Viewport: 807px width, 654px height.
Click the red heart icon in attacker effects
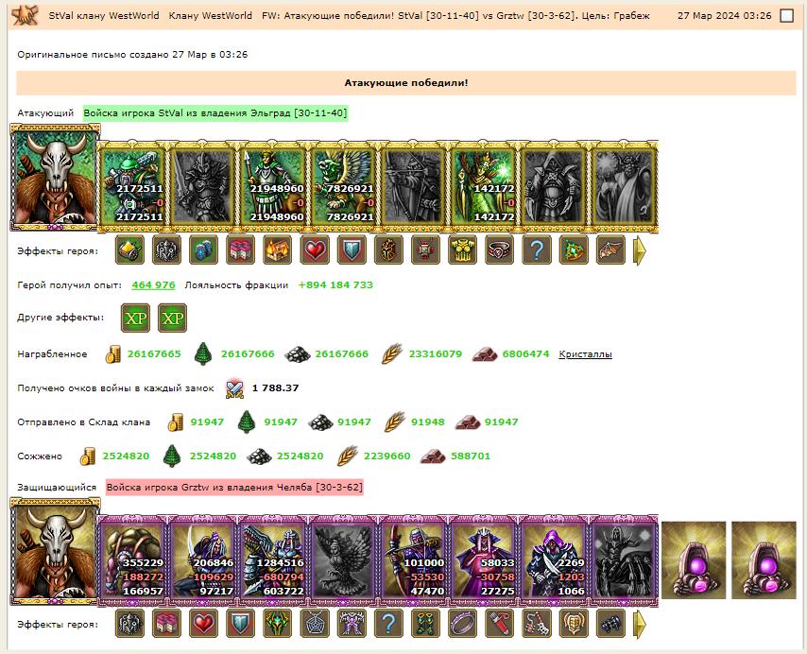point(315,250)
